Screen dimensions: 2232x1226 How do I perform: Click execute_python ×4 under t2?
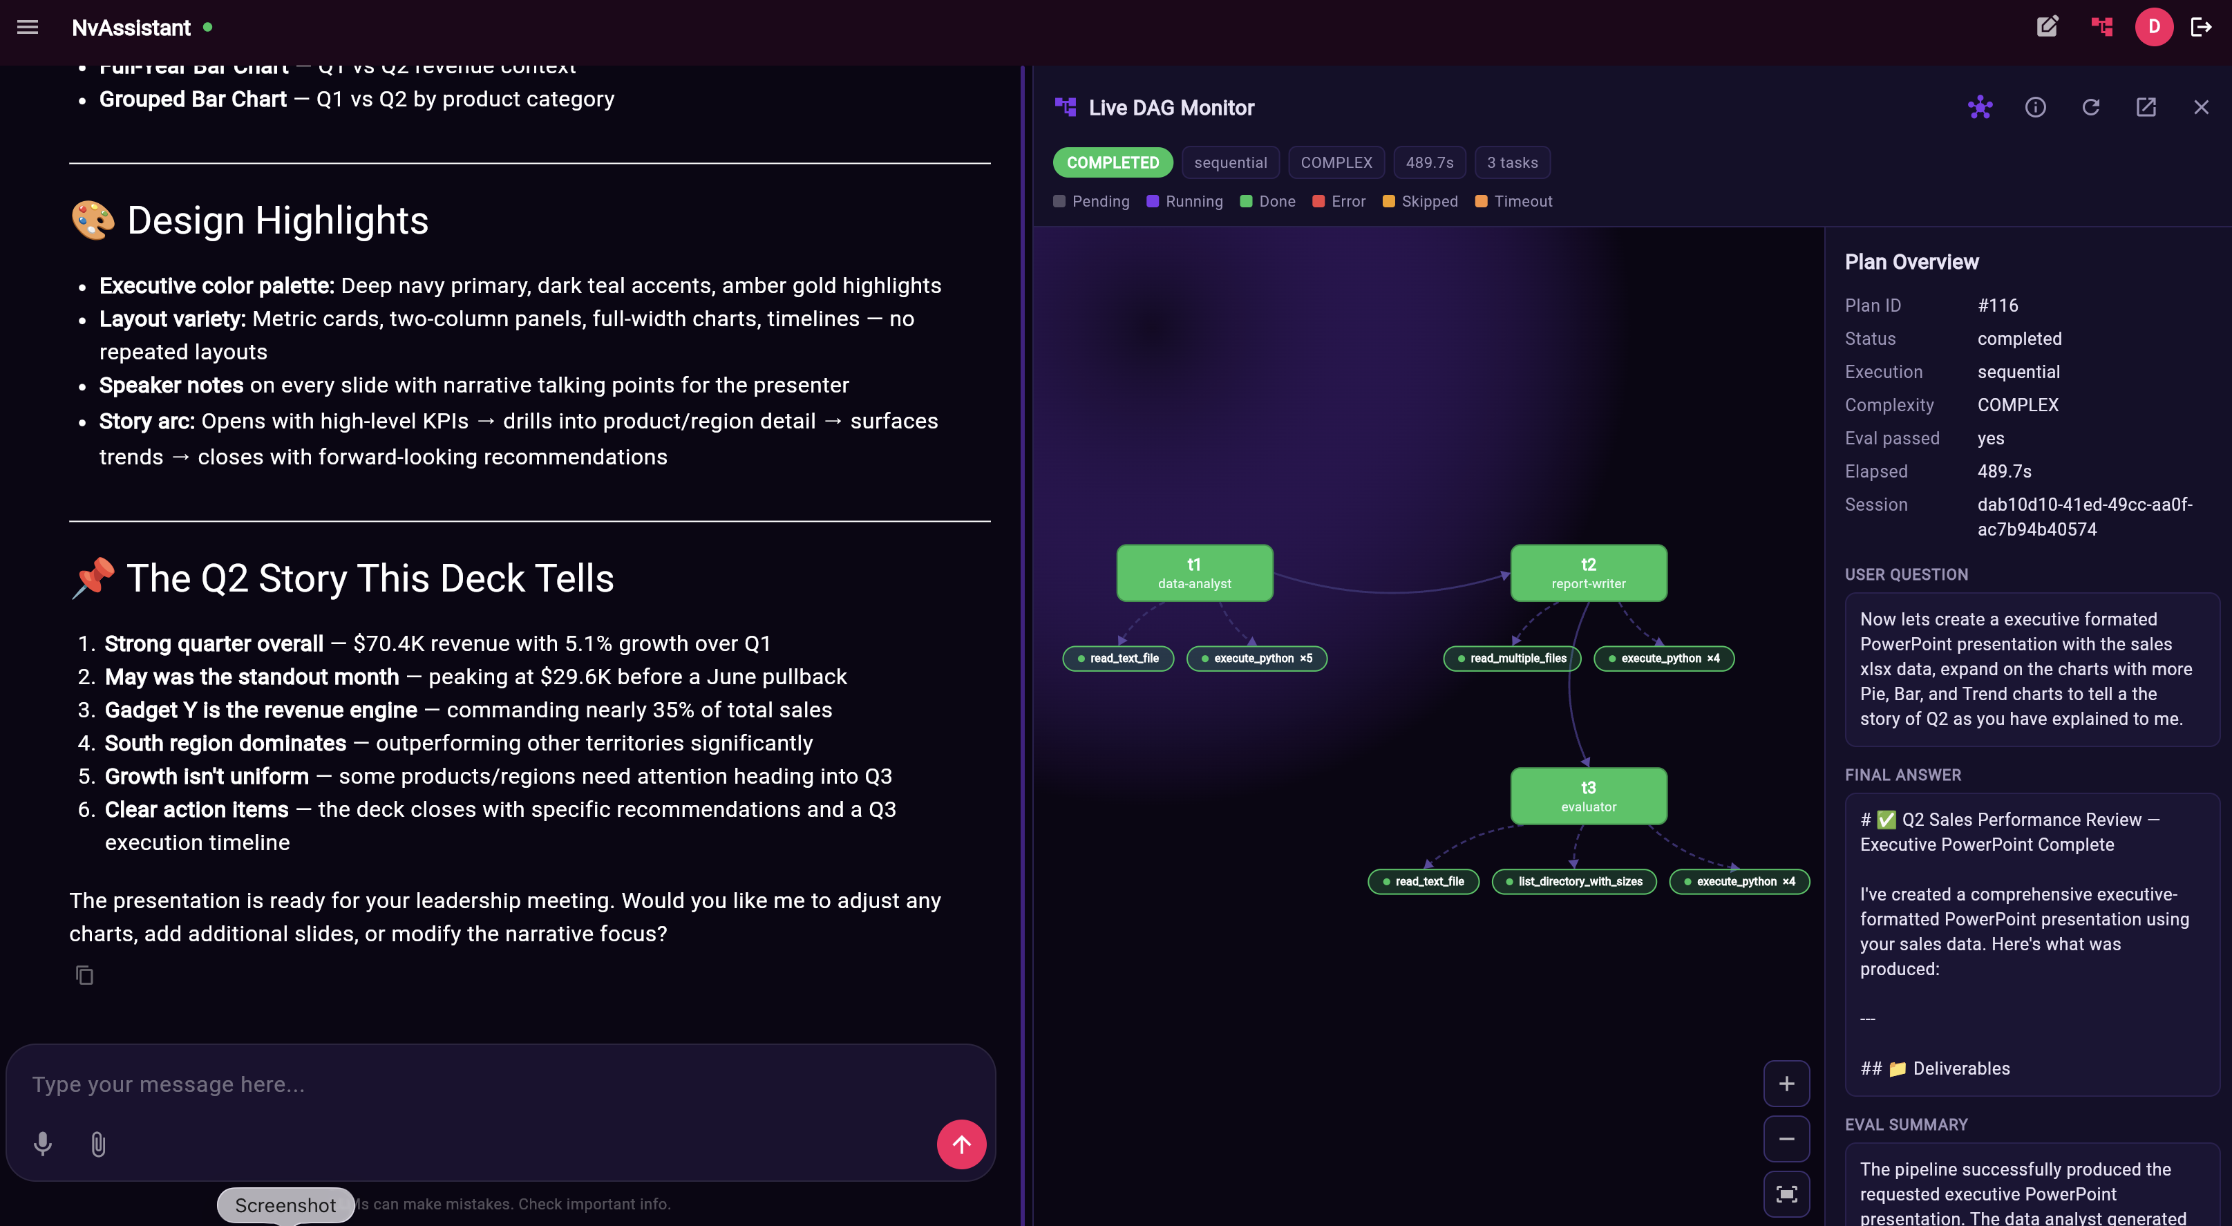point(1663,659)
